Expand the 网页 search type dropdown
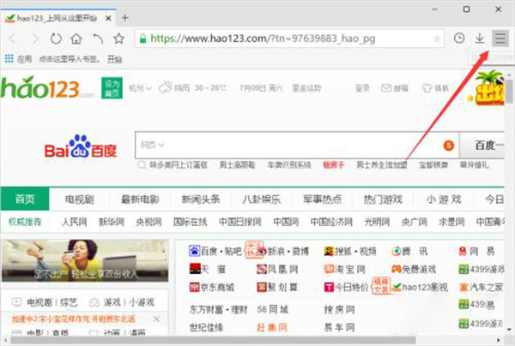Screen dimensions: 515x346 click(x=152, y=145)
